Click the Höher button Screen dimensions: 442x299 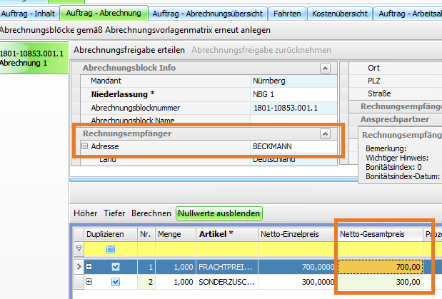[86, 213]
